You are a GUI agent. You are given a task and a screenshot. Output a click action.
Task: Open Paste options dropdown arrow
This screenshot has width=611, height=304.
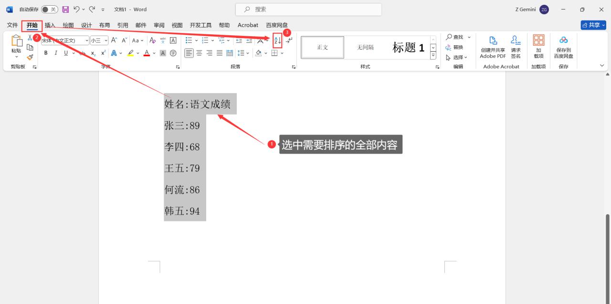17,57
